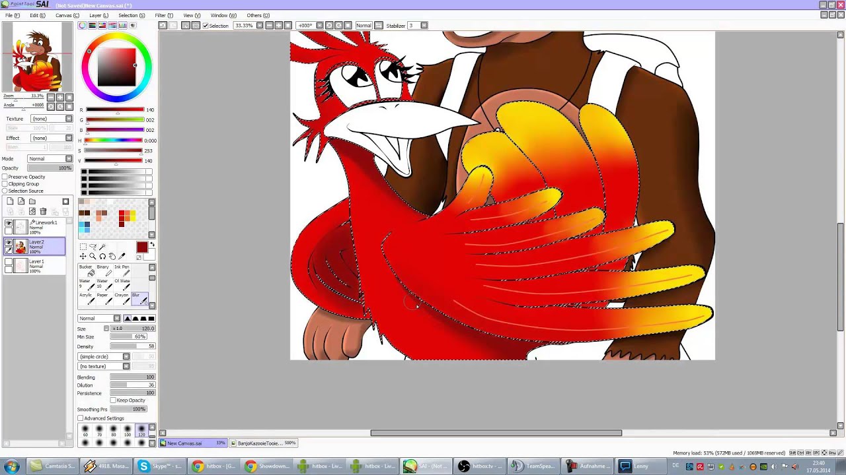Open the Selection menu
Image resolution: width=846 pixels, height=475 pixels.
click(x=132, y=15)
